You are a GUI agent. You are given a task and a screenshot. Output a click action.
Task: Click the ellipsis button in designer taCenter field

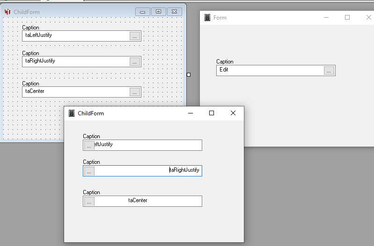[x=134, y=92]
